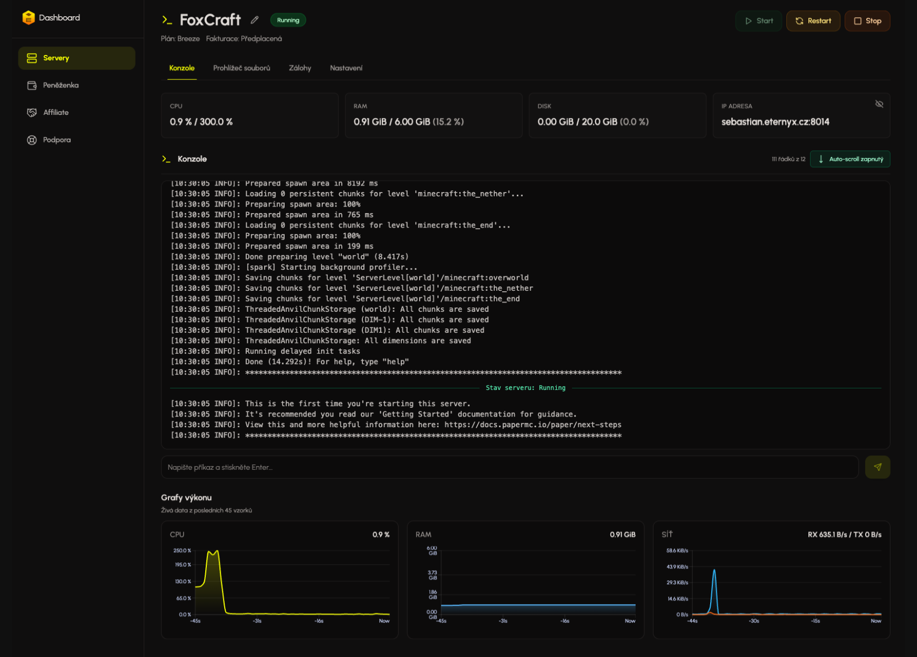This screenshot has height=657, width=917.
Task: Open the Prohlížeč souborů tab
Action: click(x=241, y=68)
